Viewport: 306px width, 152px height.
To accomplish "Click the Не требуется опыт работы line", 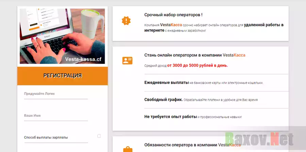I will point(193,117).
